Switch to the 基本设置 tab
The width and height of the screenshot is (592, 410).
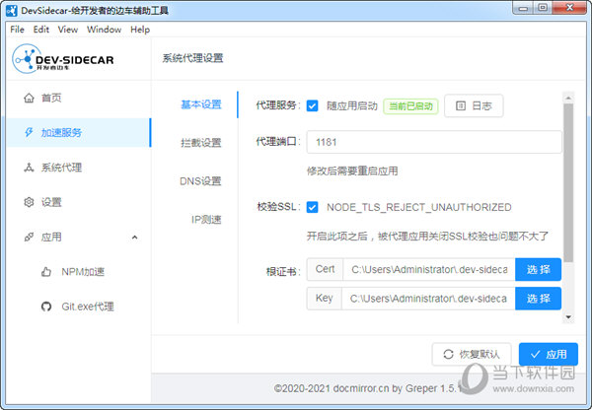[x=201, y=104]
